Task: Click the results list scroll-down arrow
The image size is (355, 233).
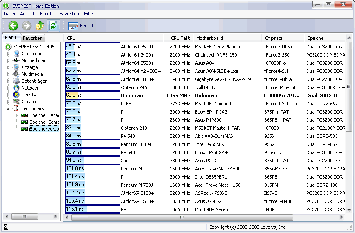Action: coord(349,210)
